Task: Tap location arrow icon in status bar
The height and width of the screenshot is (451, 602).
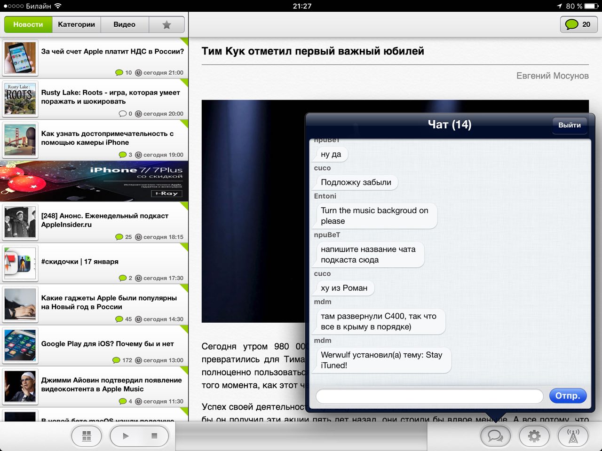Action: pyautogui.click(x=559, y=6)
